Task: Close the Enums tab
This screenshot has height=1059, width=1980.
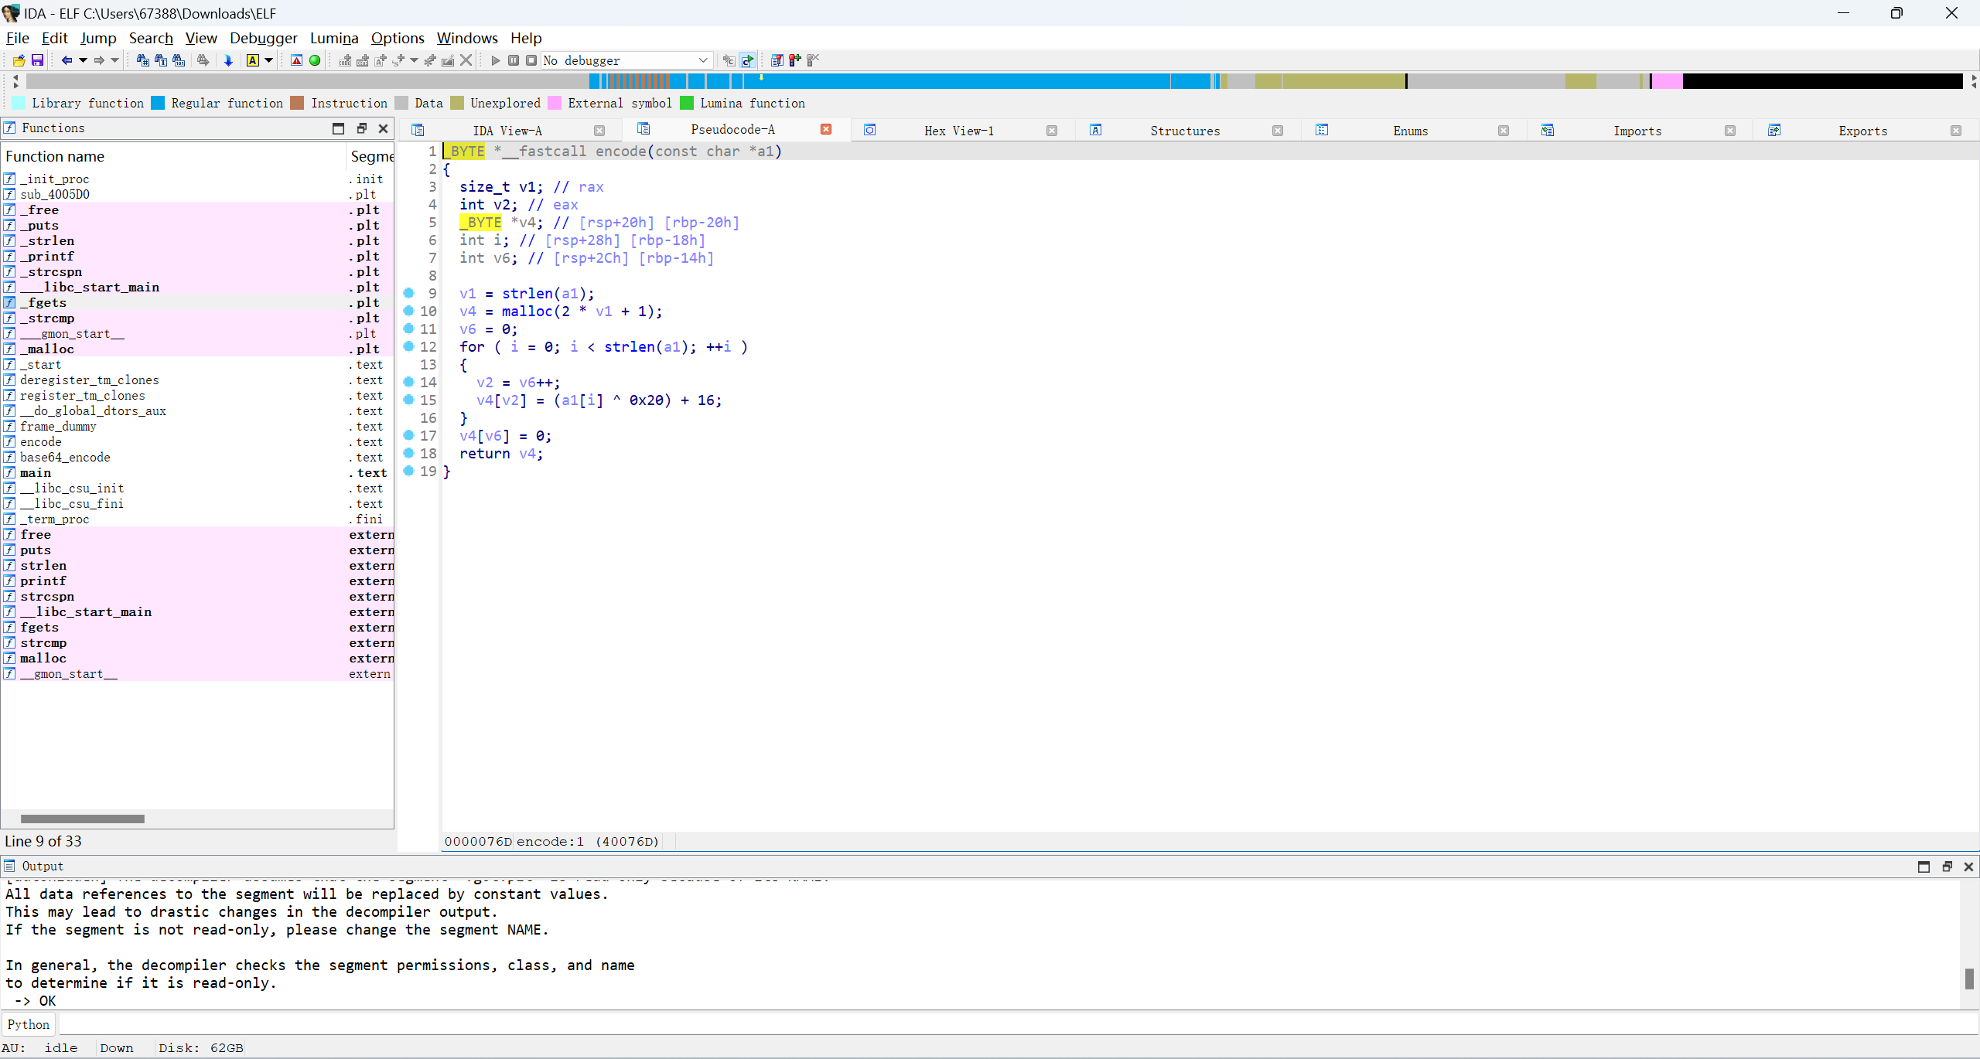Action: [1504, 131]
